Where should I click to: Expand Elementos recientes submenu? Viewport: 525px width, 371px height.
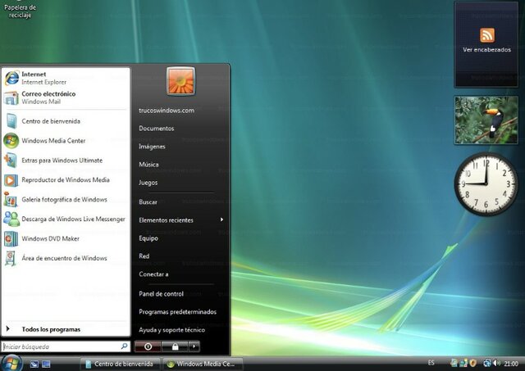(180, 220)
